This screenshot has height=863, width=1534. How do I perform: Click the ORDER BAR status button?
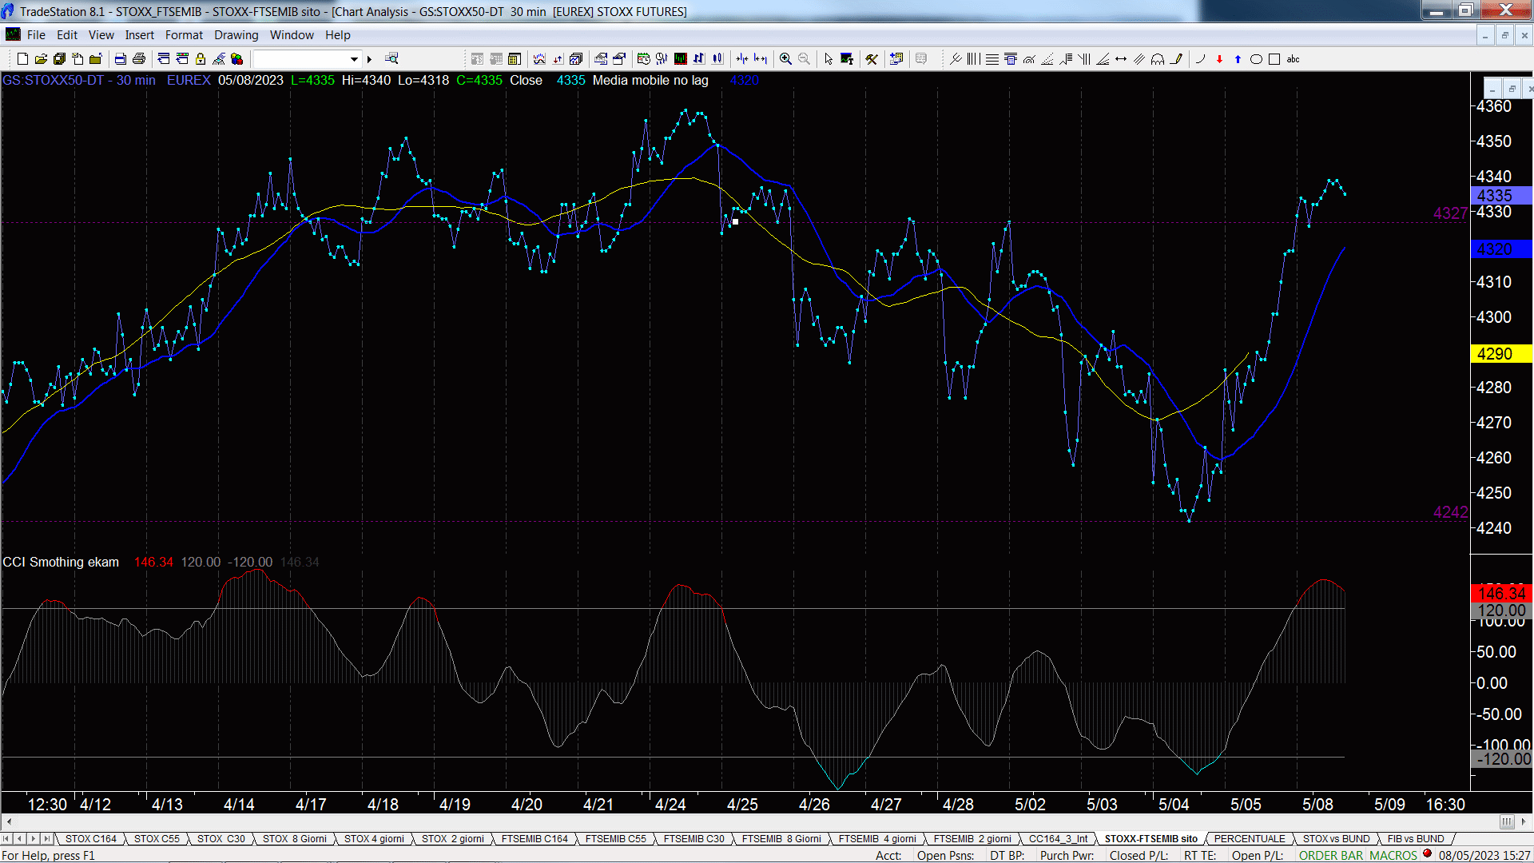tap(1331, 856)
